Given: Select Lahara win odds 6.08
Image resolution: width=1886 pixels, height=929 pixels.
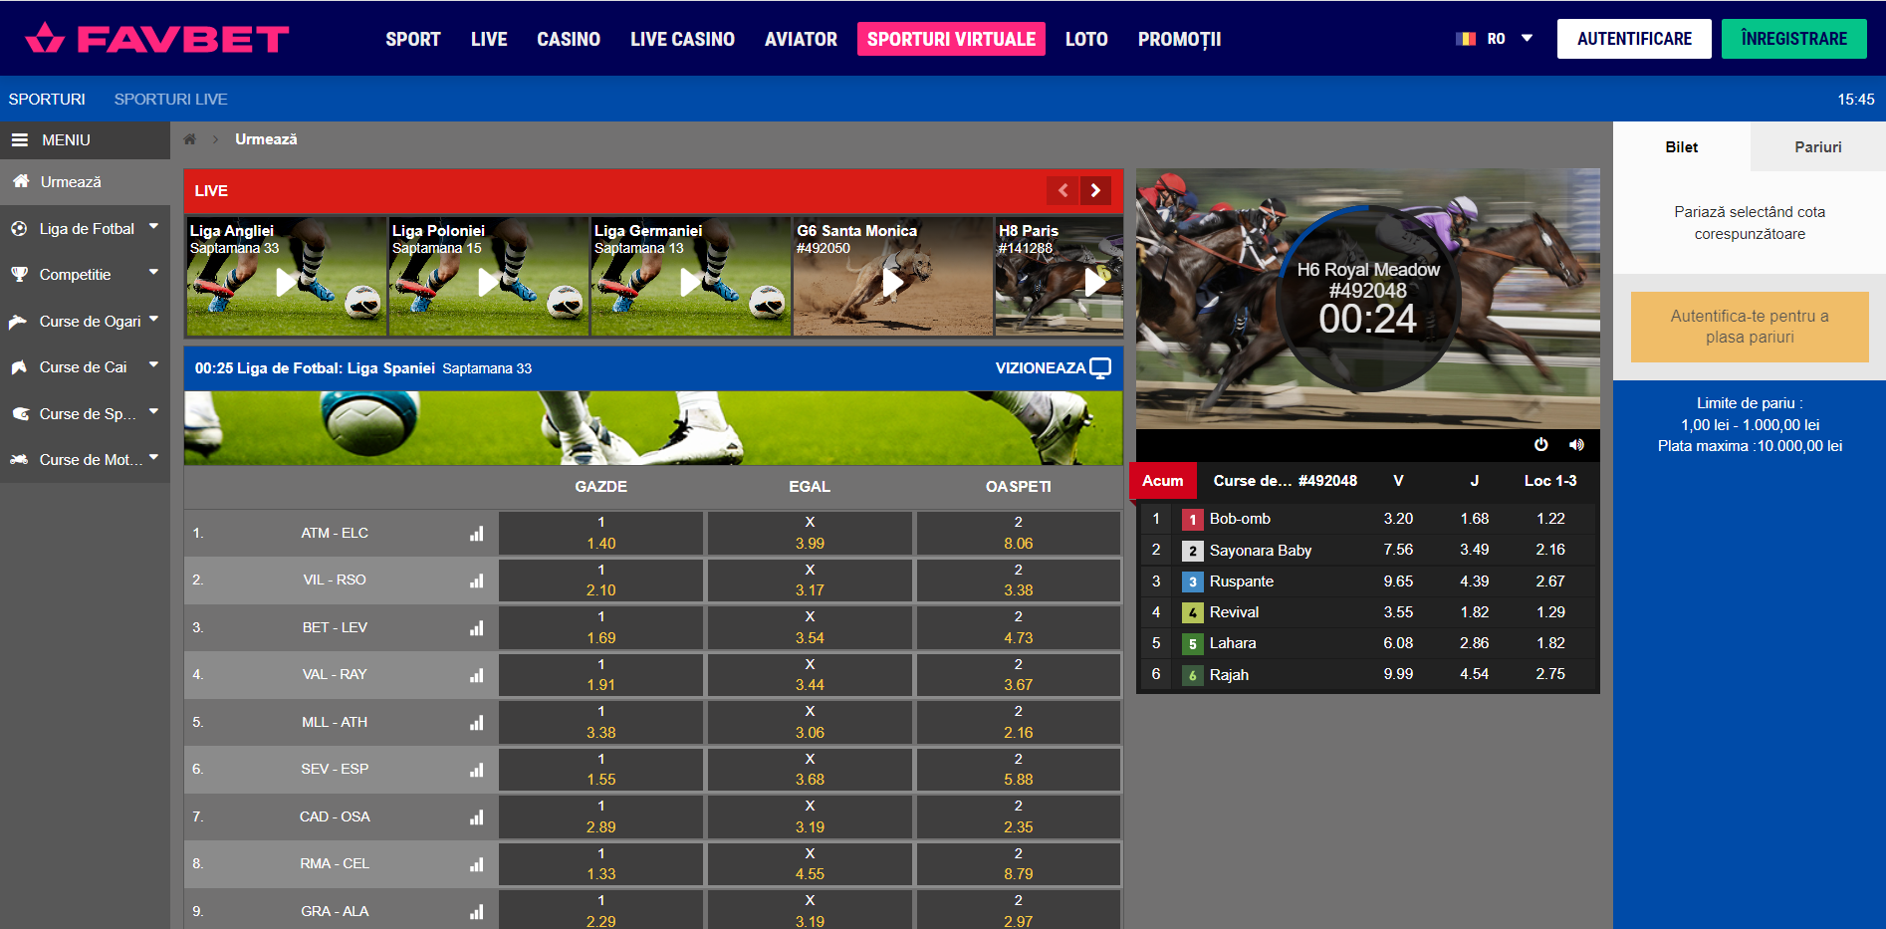Looking at the screenshot, I should click(1398, 643).
